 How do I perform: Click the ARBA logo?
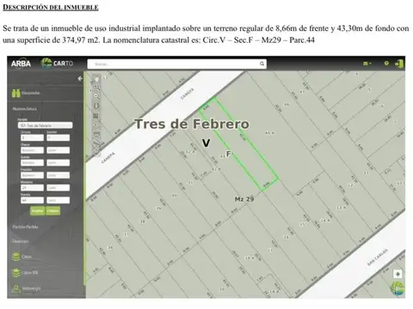tap(21, 64)
